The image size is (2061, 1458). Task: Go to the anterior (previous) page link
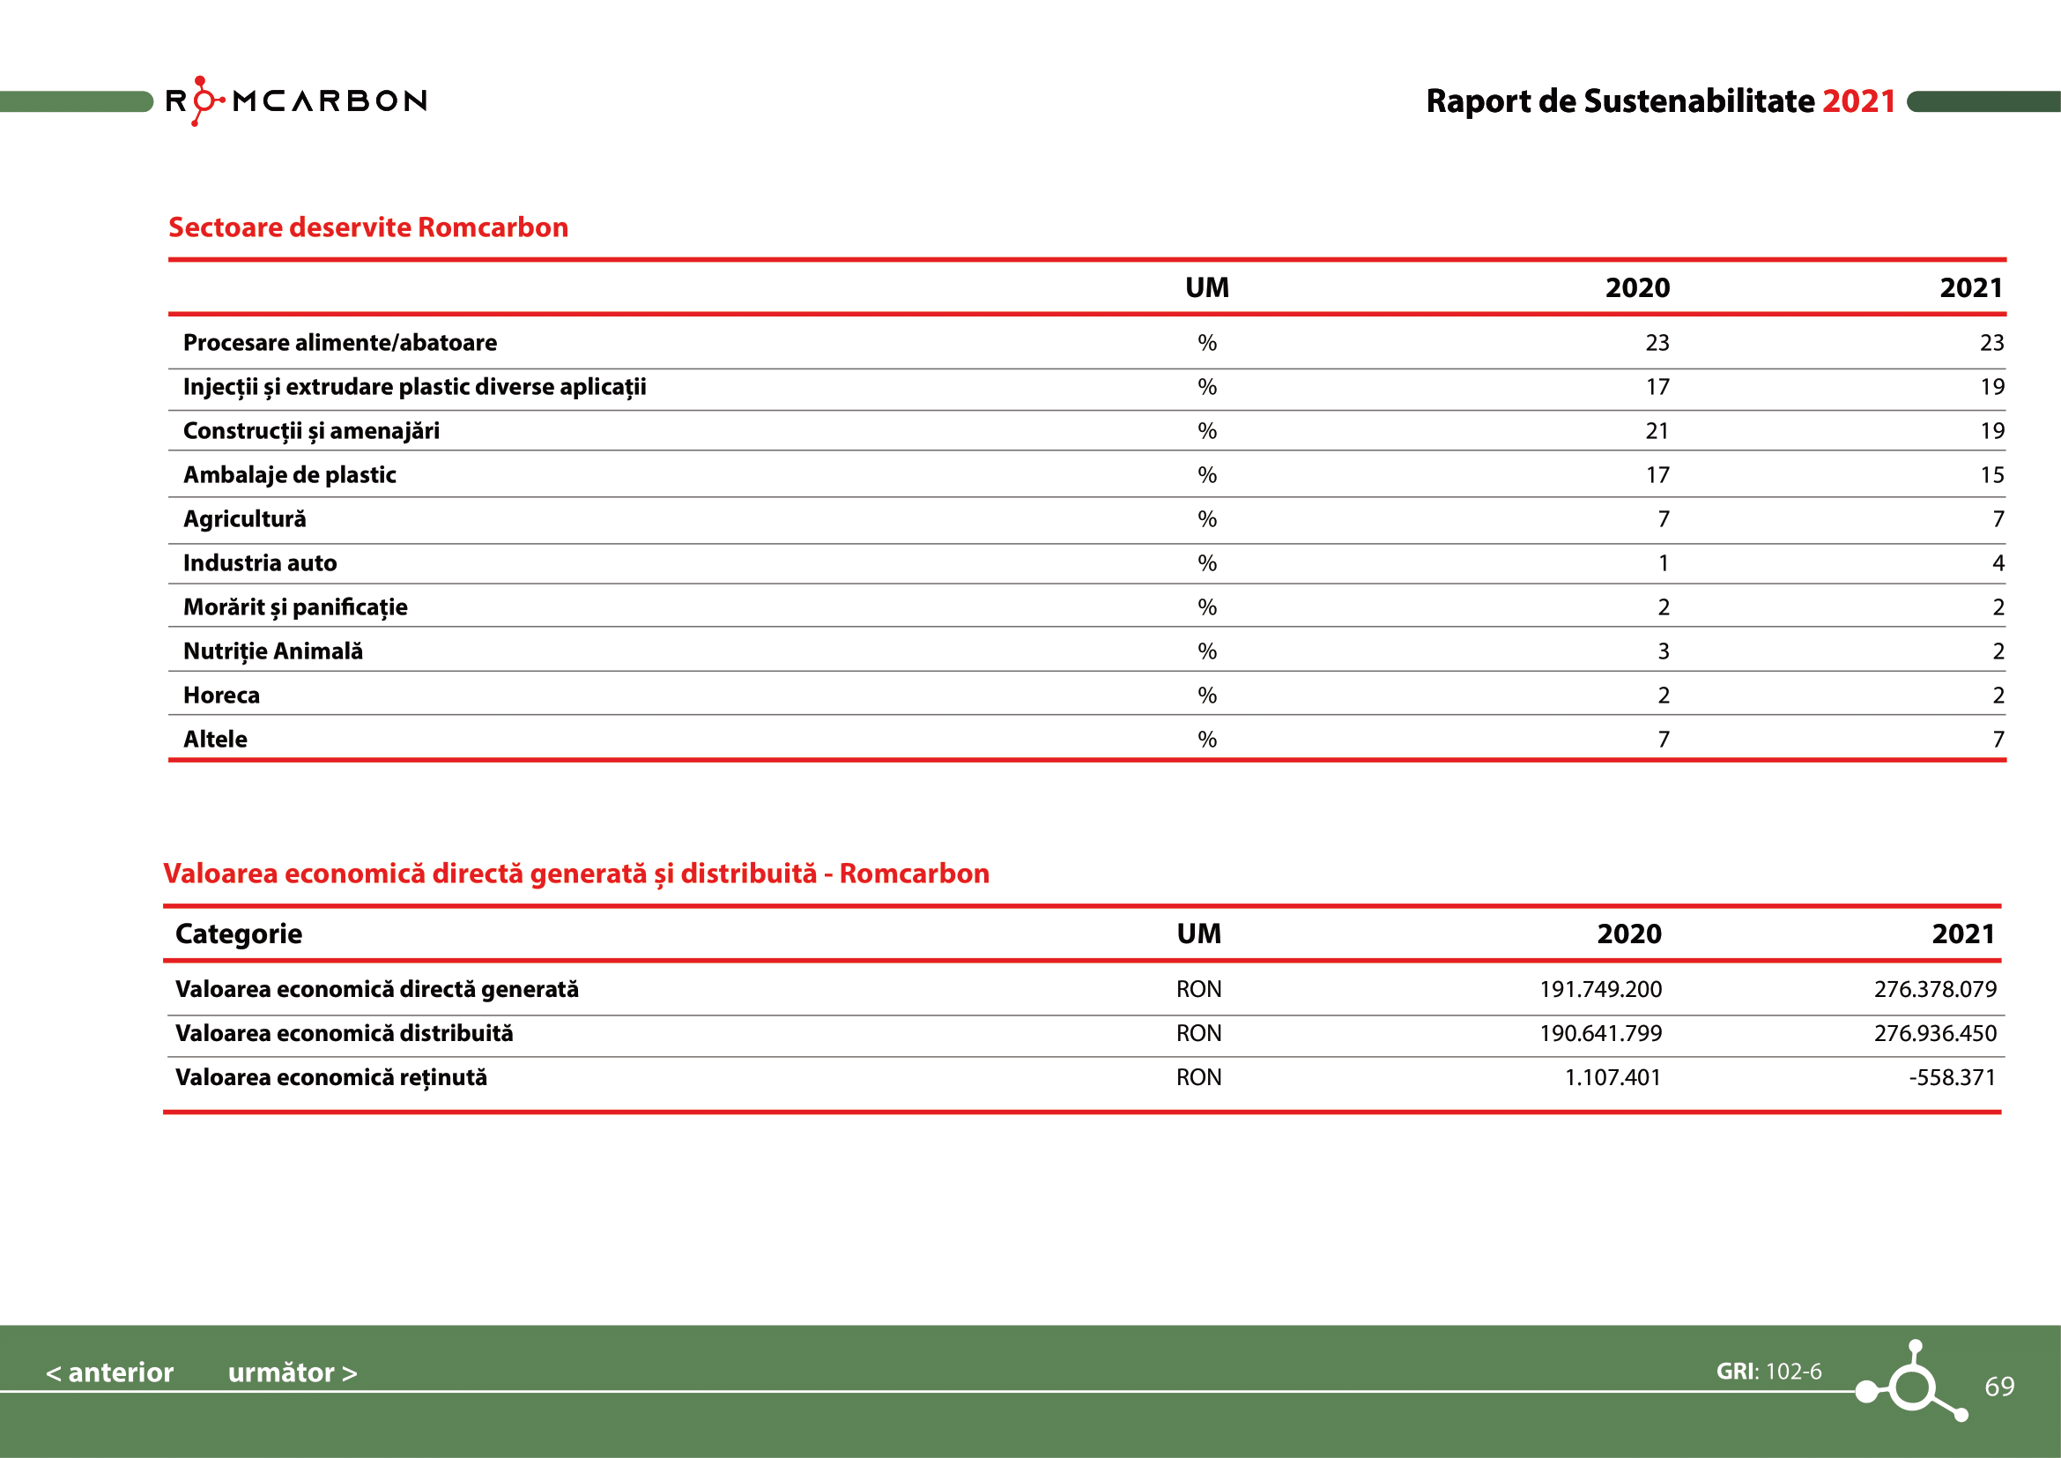(x=109, y=1372)
